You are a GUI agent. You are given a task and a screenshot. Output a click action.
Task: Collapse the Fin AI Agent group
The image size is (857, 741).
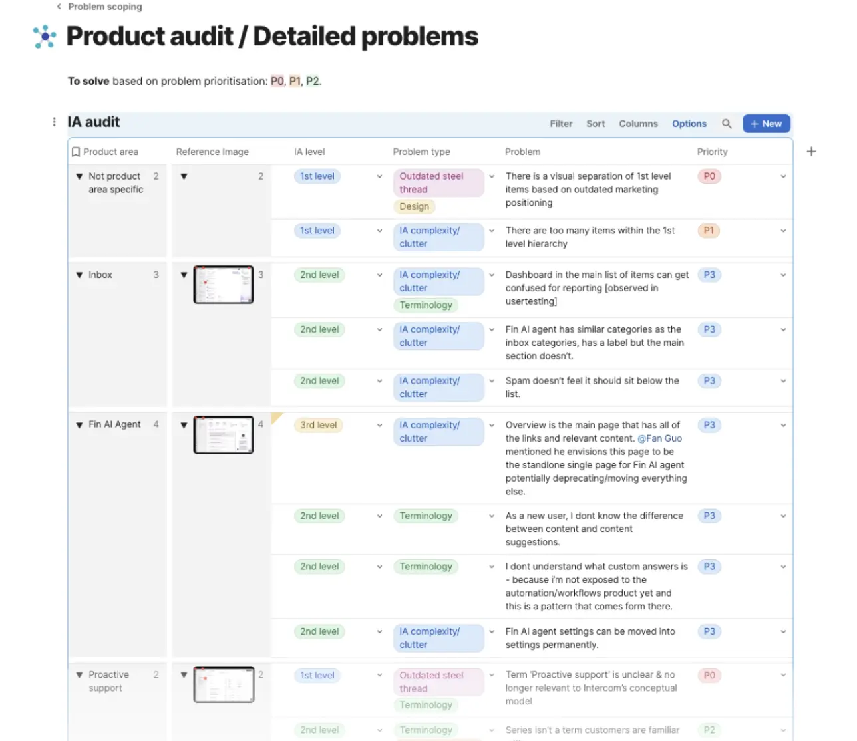pyautogui.click(x=79, y=425)
